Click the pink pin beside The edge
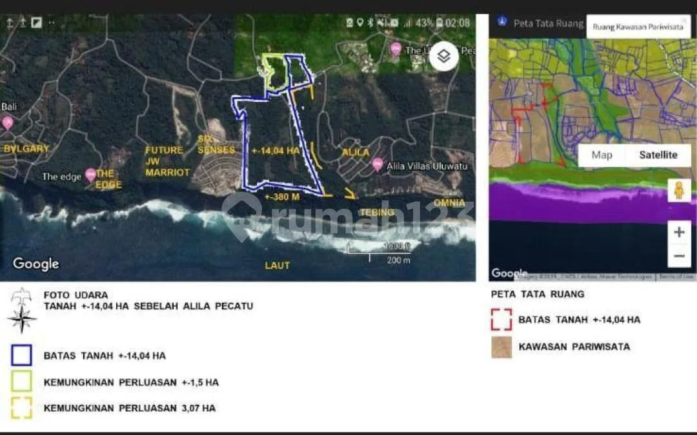Image resolution: width=697 pixels, height=435 pixels. (x=90, y=175)
